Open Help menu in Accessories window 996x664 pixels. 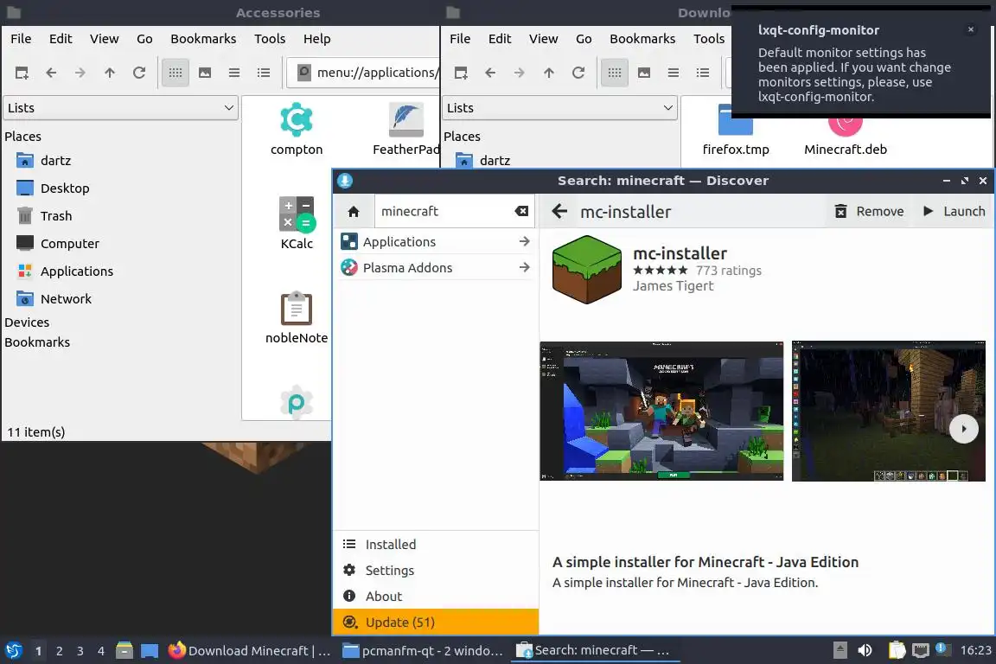tap(317, 39)
